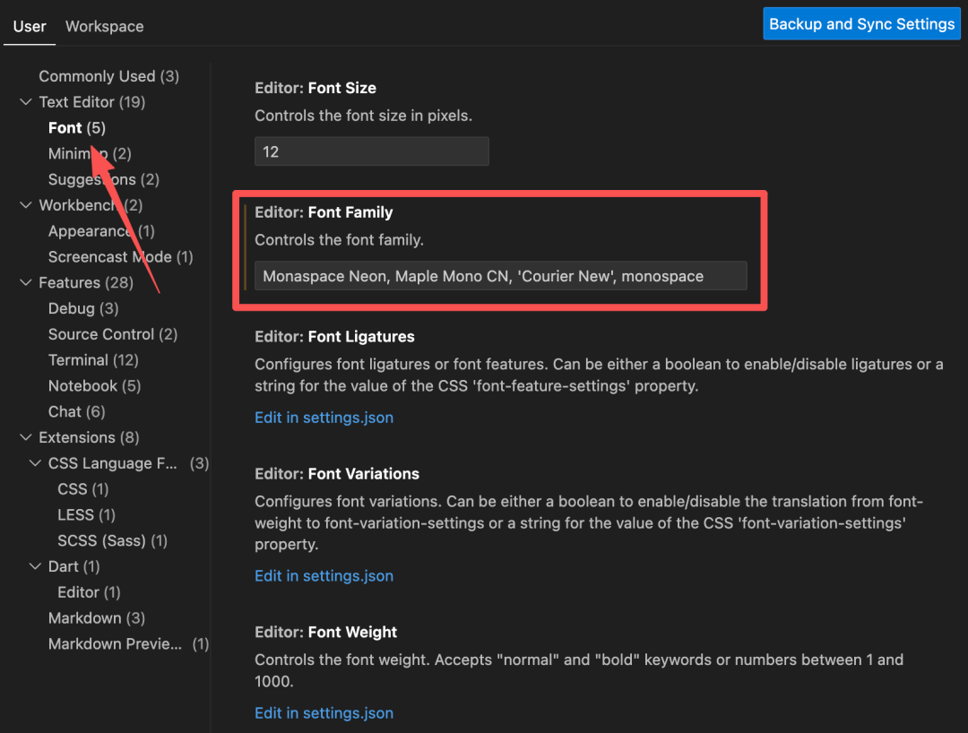Image resolution: width=968 pixels, height=733 pixels.
Task: Collapse the CSS Language Features group
Action: 35,463
